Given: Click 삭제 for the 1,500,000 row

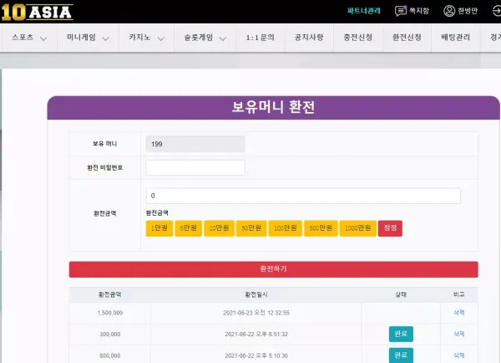Looking at the screenshot, I should [458, 313].
